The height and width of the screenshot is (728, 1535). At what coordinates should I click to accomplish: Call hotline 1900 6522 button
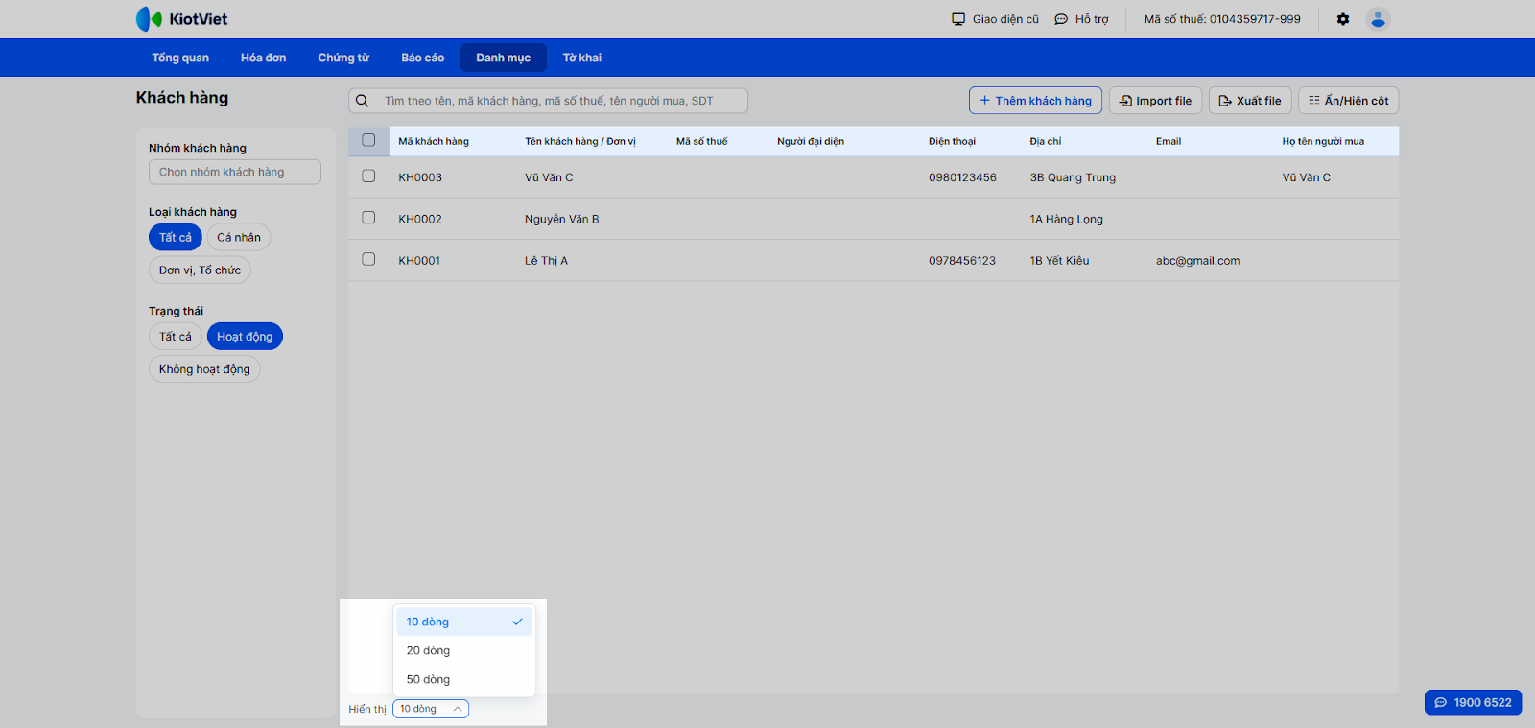[x=1474, y=702]
